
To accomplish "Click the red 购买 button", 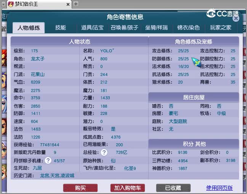I will click(x=80, y=188).
